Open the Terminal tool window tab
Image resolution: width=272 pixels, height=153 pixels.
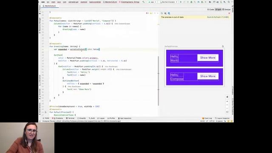point(70,118)
